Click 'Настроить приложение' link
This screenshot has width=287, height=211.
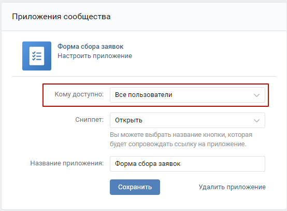pos(95,56)
